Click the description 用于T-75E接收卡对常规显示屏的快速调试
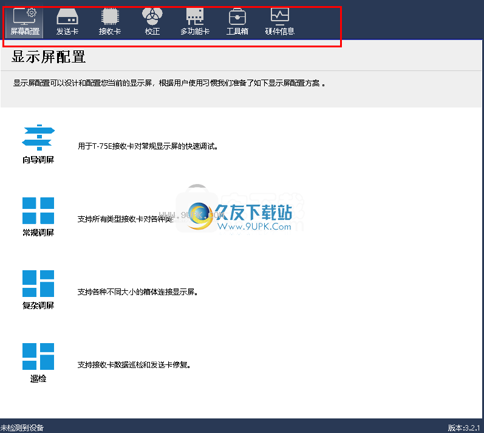This screenshot has width=484, height=433. click(x=148, y=146)
